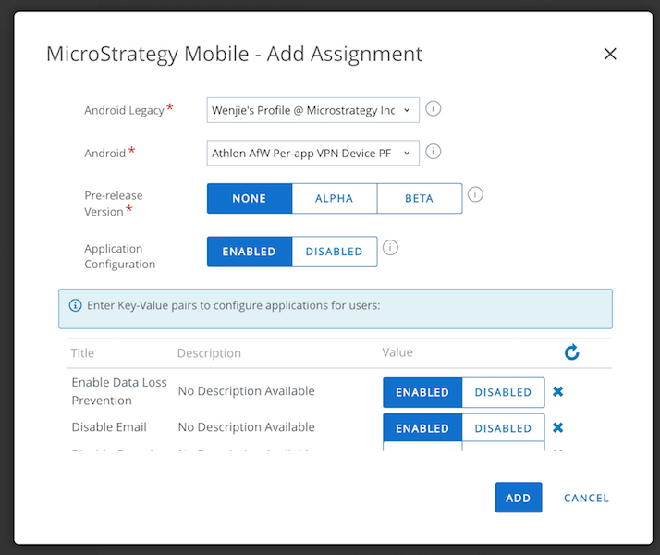This screenshot has width=660, height=555.
Task: Select the BETA pre-release version
Action: click(420, 198)
